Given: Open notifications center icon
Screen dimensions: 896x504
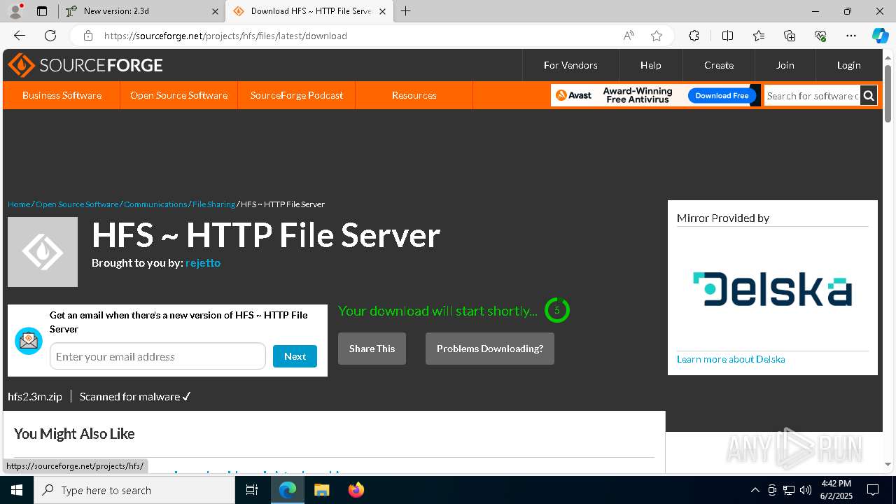Looking at the screenshot, I should [x=873, y=490].
